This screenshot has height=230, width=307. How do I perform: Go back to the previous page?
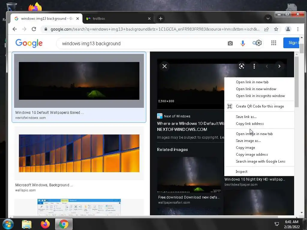pos(15,29)
